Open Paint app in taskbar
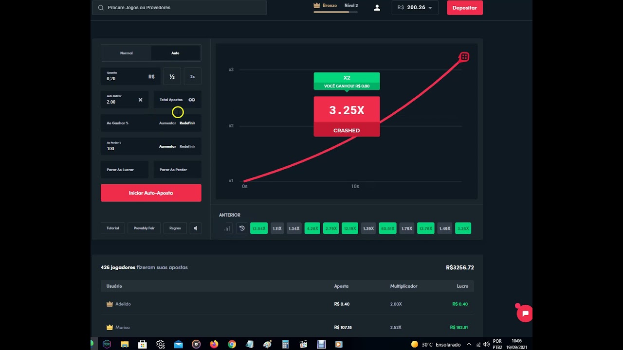623x350 pixels. click(268, 344)
